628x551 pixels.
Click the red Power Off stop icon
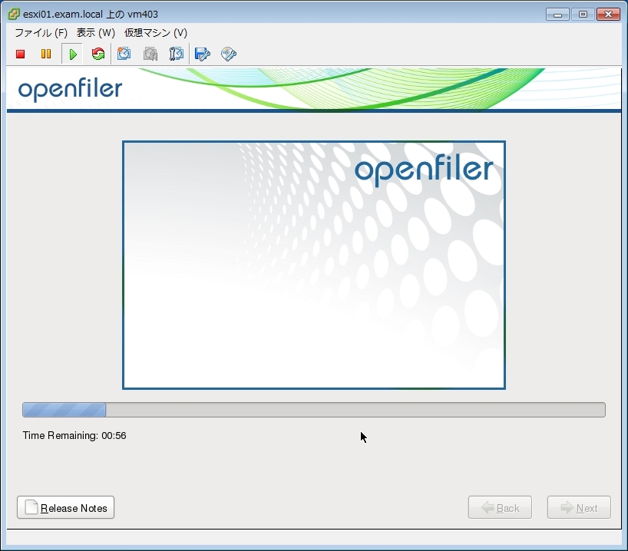click(21, 54)
